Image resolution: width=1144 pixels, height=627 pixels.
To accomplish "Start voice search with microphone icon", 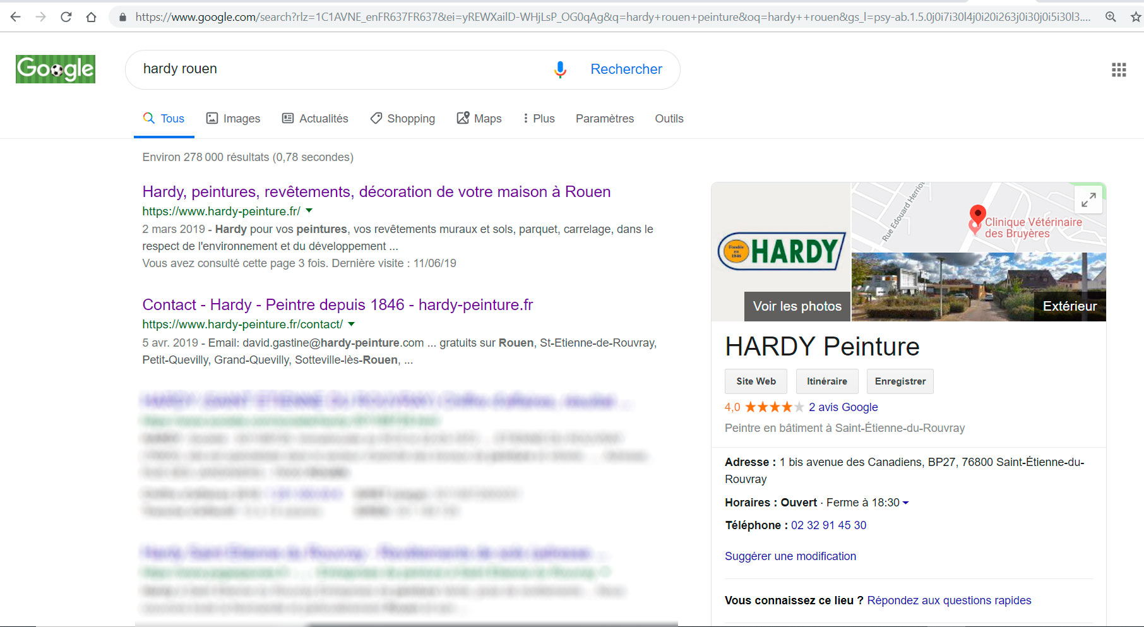I will tap(560, 69).
